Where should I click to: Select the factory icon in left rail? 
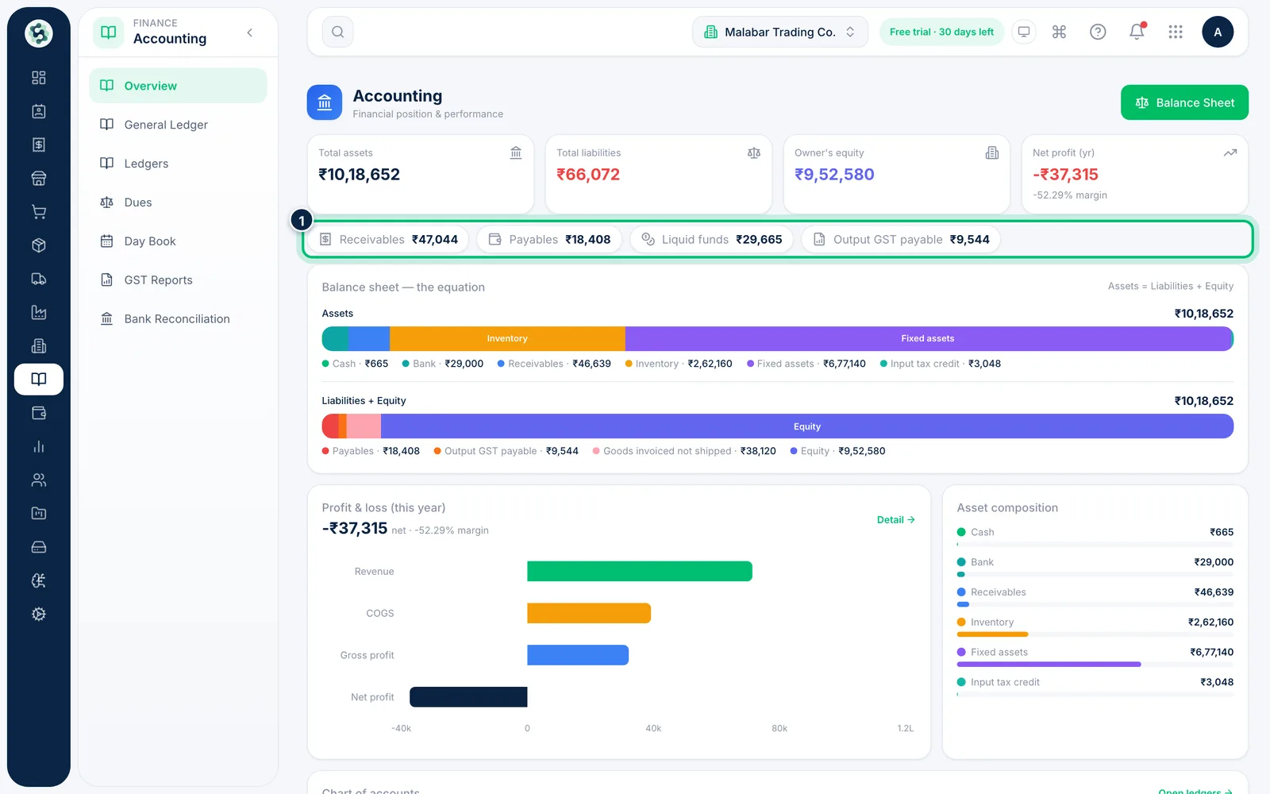tap(39, 312)
